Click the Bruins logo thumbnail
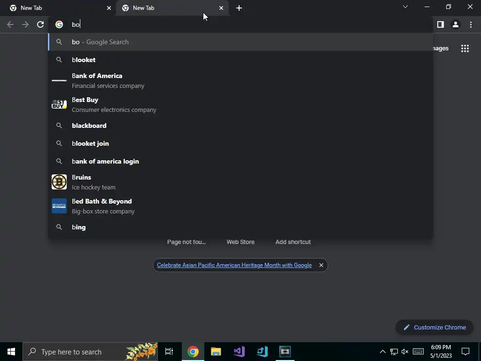481x361 pixels. coord(59,182)
